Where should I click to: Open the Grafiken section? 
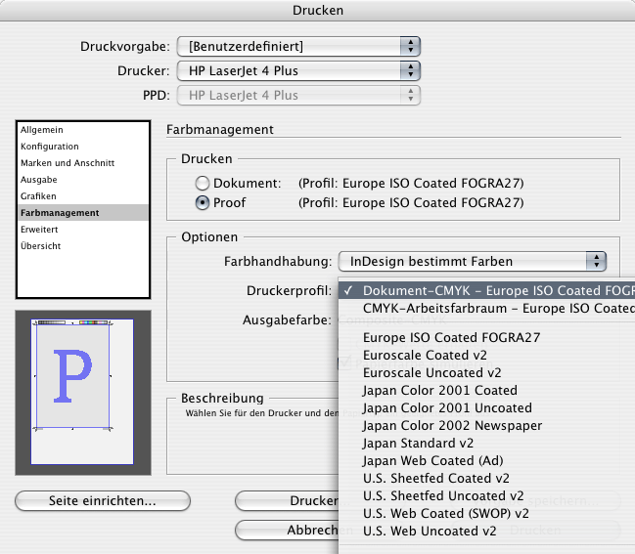[39, 196]
